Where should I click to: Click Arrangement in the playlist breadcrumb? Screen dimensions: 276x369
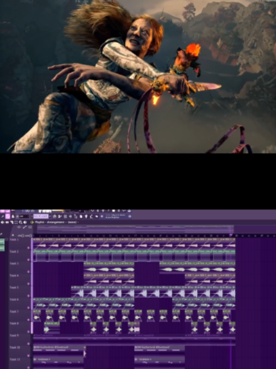56,222
